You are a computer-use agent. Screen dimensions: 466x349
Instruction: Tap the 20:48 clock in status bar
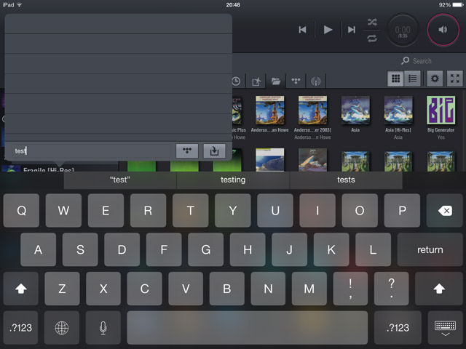click(x=233, y=5)
